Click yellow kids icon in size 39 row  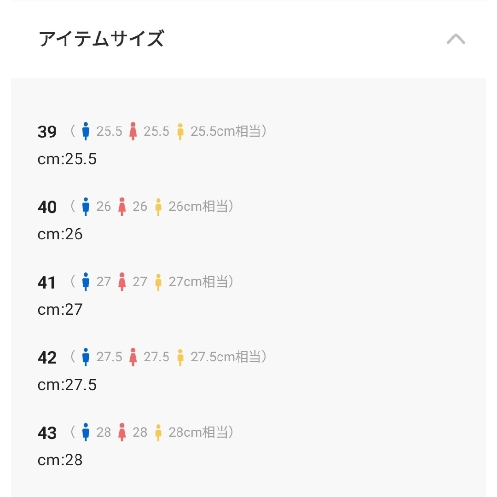click(180, 131)
